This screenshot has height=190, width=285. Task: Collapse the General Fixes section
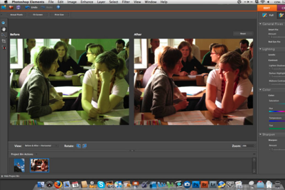260,24
